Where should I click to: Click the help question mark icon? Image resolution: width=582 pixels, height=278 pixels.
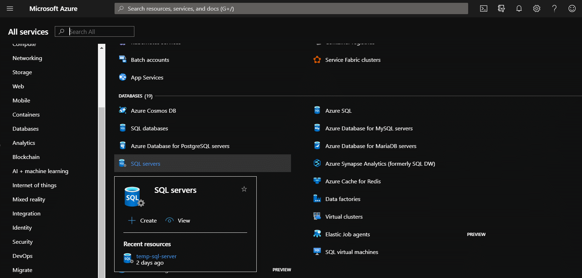click(x=554, y=8)
